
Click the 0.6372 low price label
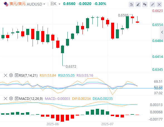tap(71, 67)
